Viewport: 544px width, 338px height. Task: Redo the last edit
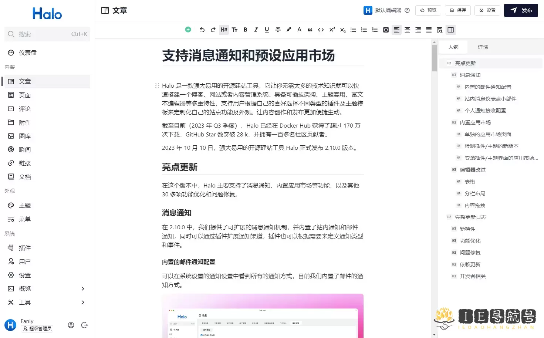pyautogui.click(x=213, y=30)
